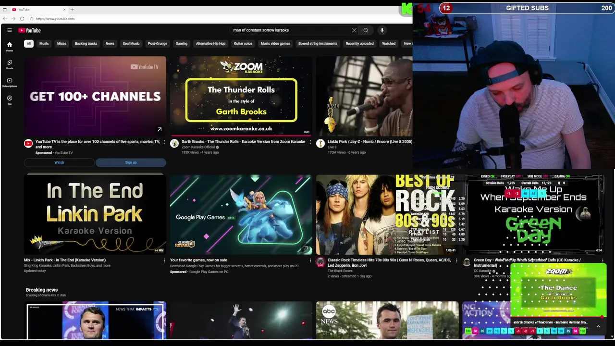The width and height of the screenshot is (615, 346).
Task: Select the Alternative Hip Hop chip
Action: [210, 44]
